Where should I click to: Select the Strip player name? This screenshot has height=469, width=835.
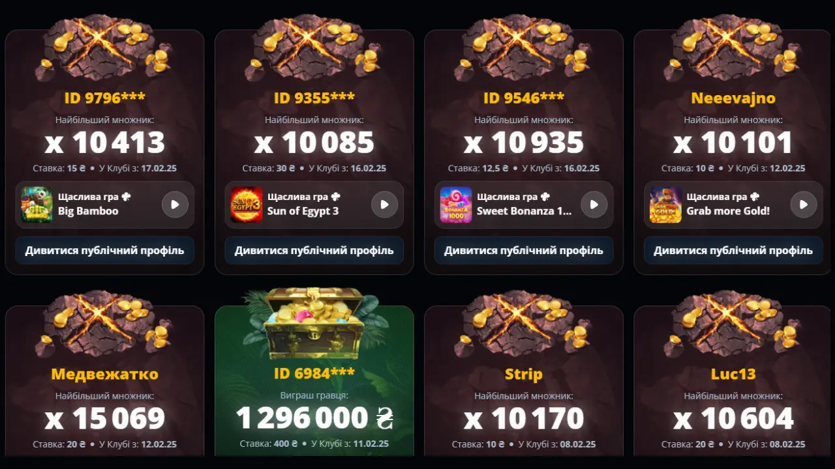coord(524,375)
